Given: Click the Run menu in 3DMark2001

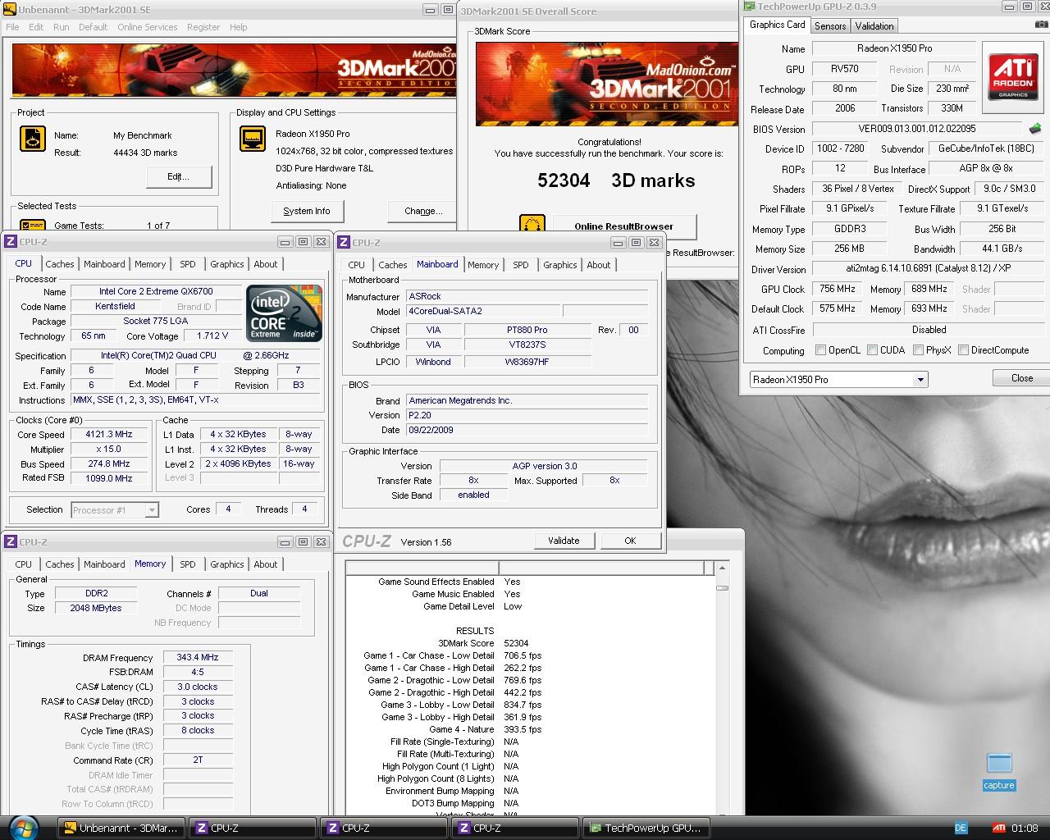Looking at the screenshot, I should point(61,27).
